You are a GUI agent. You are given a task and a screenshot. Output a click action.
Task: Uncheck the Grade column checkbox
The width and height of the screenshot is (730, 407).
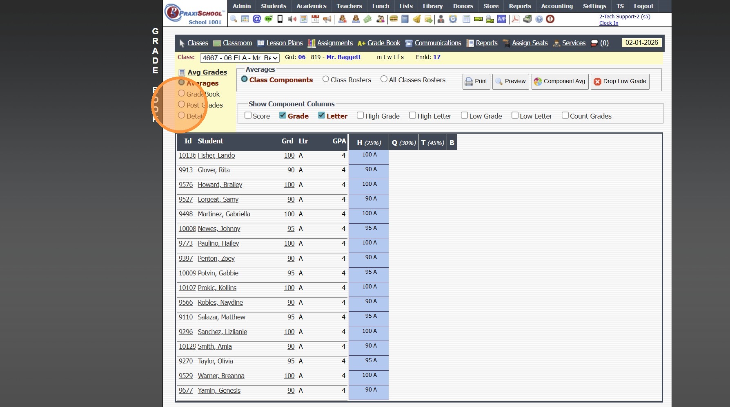click(x=283, y=116)
